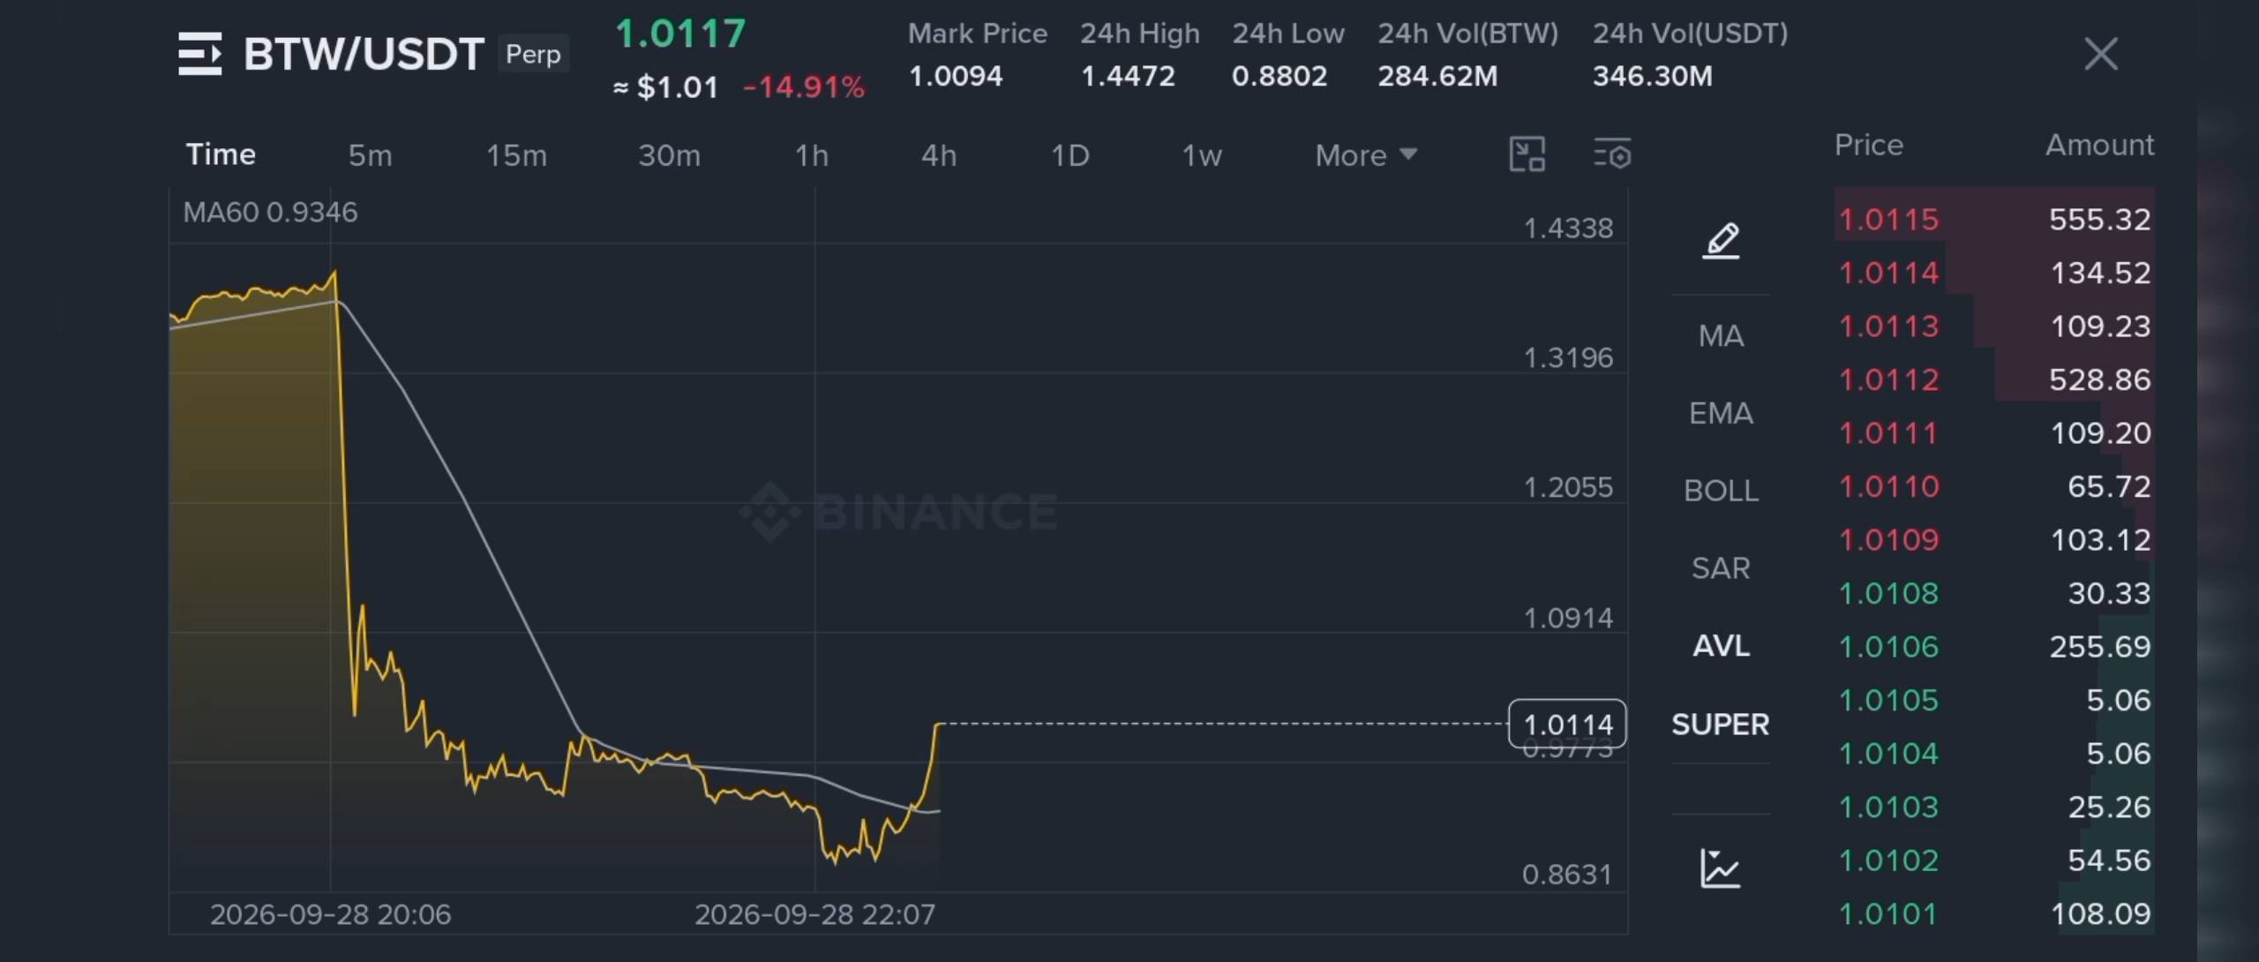Disable the AVL indicator

[1721, 646]
